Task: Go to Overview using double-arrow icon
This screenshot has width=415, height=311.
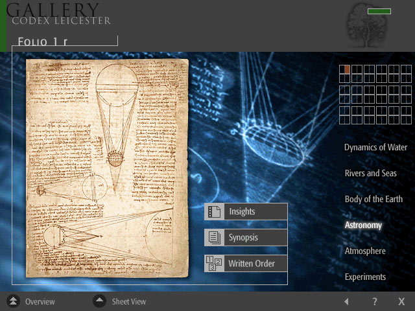Action: point(13,301)
